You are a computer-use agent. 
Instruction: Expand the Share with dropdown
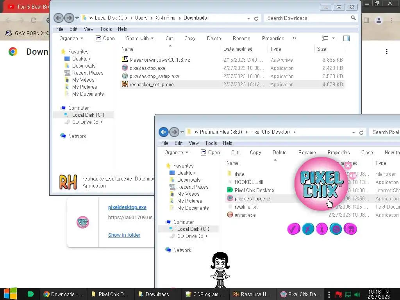tap(140, 39)
